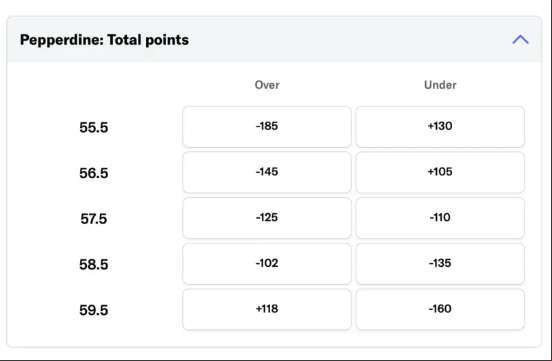
Task: Select Over 55.5 at -185 odds
Action: click(267, 127)
